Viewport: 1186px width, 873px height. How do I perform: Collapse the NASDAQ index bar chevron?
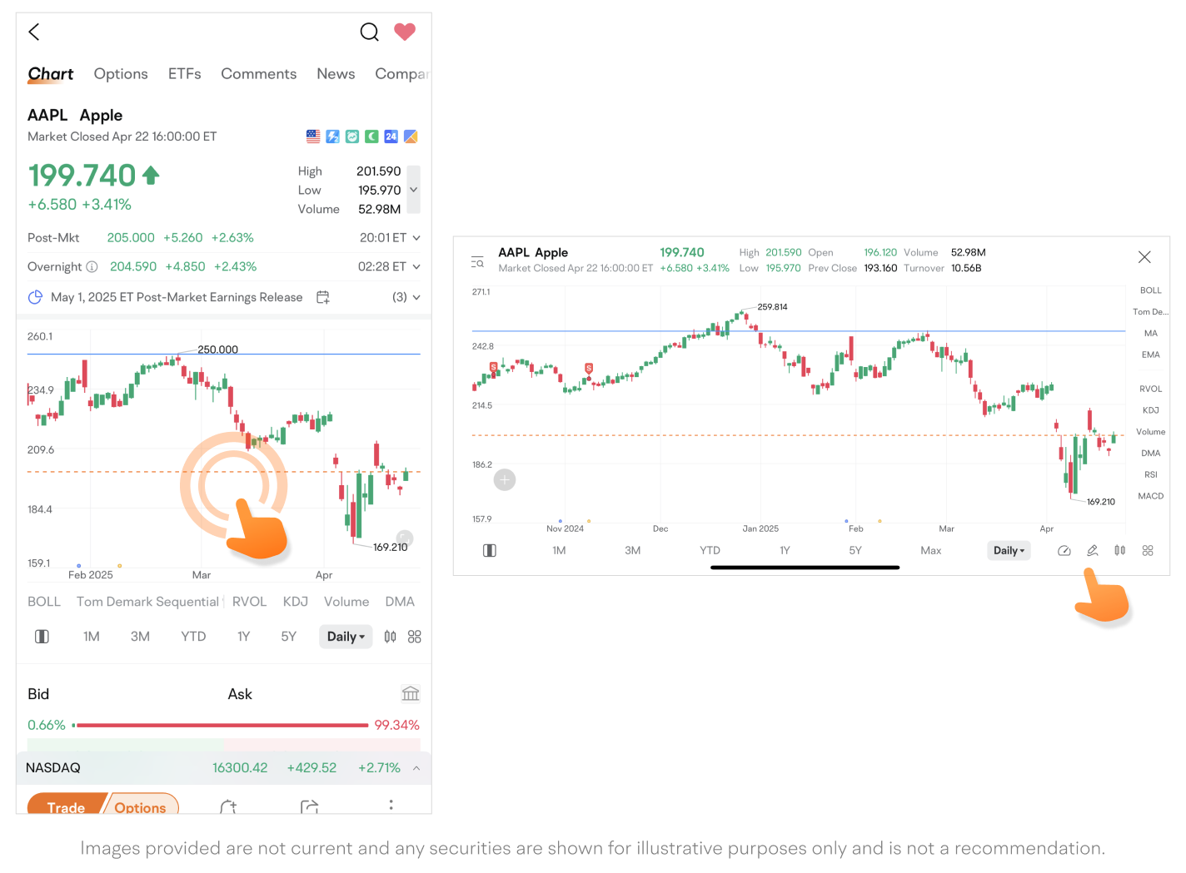point(416,768)
